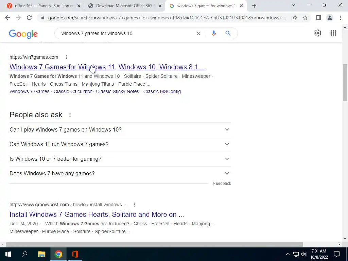Expand "Can Windows 11 run Windows 7 games?"

[120, 144]
